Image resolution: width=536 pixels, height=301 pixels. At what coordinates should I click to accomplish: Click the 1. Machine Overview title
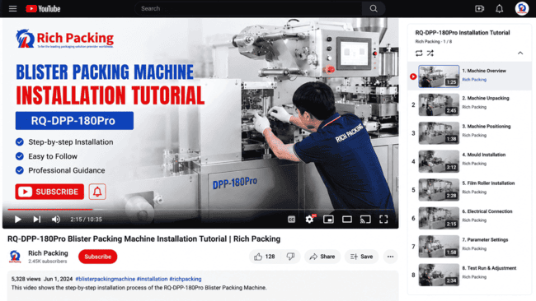[x=484, y=71]
